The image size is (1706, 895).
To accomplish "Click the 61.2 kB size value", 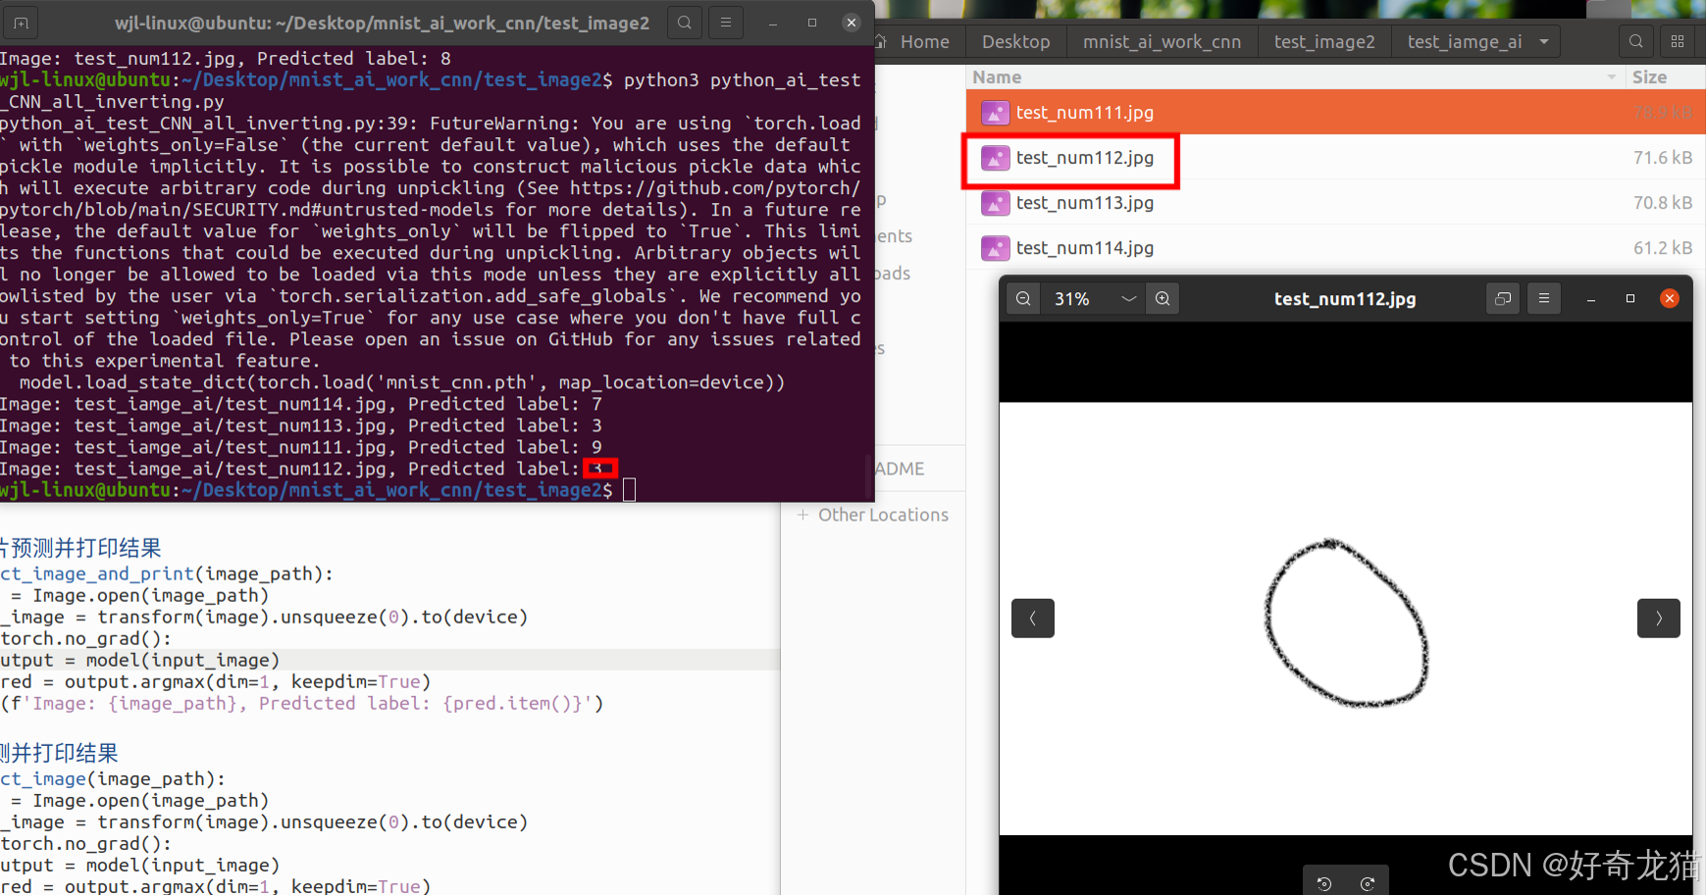I will 1662,248.
